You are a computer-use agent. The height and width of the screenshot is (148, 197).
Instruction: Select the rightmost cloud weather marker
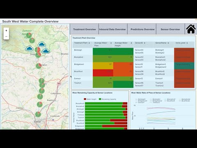coord(46,51)
